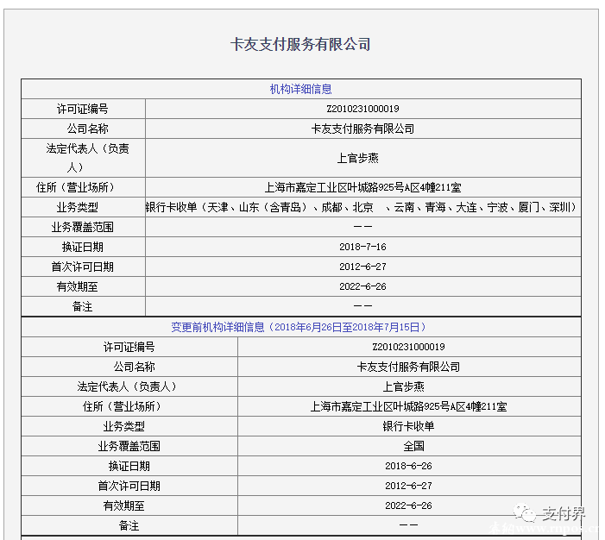Select Z2010231000019 in the 变更前 table
Viewport: 605px width, 540px height.
pos(408,347)
